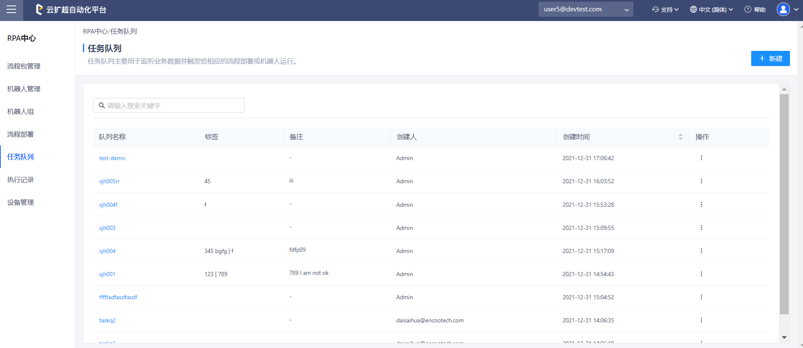Open the xjh004f queue link
The height and width of the screenshot is (348, 803).
[x=108, y=205]
